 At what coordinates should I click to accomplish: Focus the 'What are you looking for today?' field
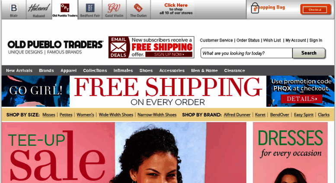tap(246, 53)
